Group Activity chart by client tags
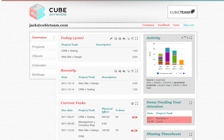 point(184,85)
